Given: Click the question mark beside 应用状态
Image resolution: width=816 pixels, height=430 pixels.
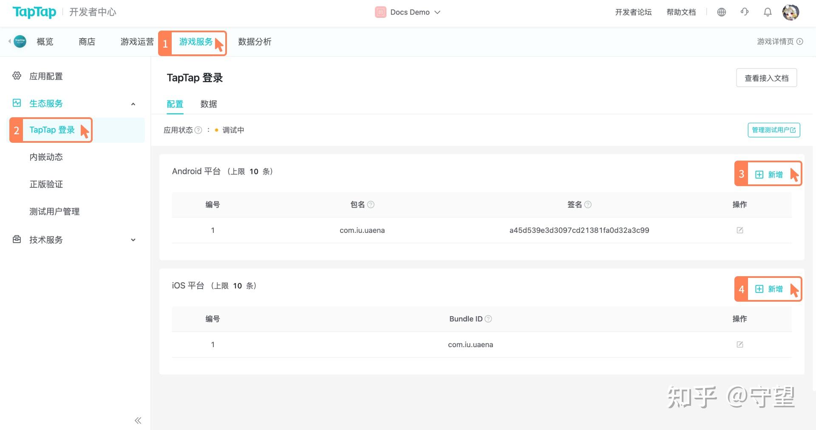Looking at the screenshot, I should point(198,130).
